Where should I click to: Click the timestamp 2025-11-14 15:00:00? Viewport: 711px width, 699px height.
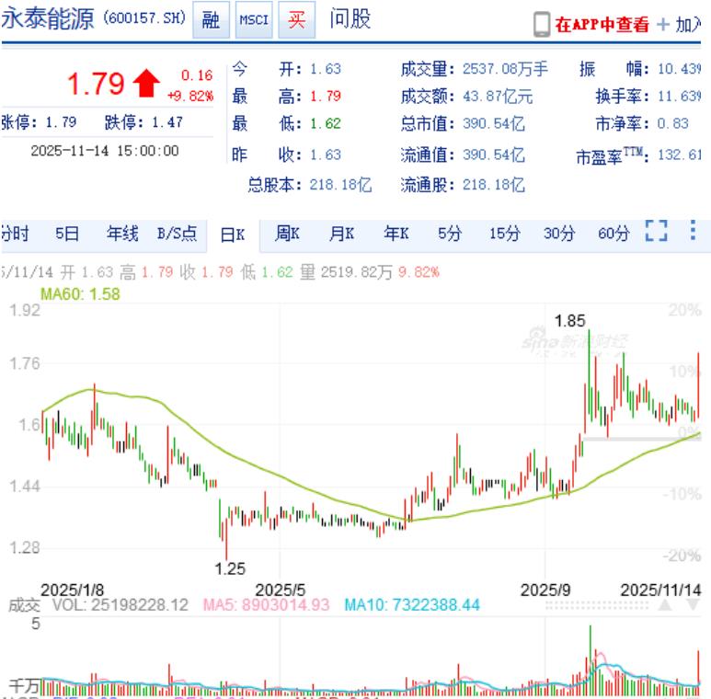point(105,151)
